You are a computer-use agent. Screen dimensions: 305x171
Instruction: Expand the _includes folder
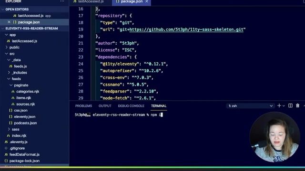tap(9, 73)
